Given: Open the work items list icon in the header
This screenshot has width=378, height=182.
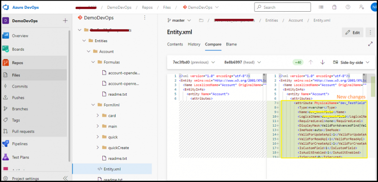Looking at the screenshot, I should [x=321, y=7].
